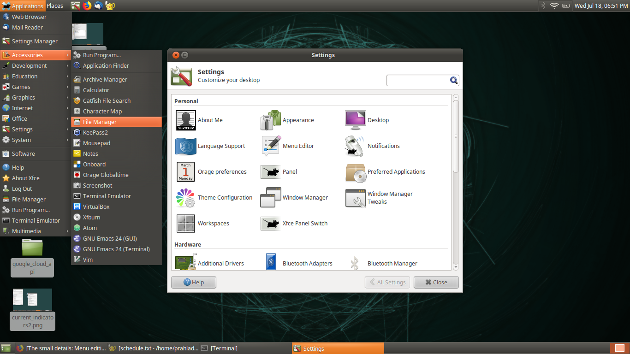The image size is (630, 354).
Task: Open Character Map entry
Action: pyautogui.click(x=117, y=111)
